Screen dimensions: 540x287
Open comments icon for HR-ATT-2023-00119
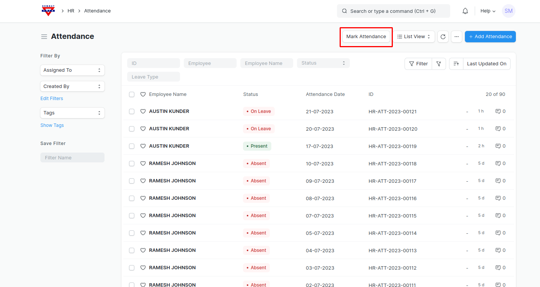(x=498, y=146)
